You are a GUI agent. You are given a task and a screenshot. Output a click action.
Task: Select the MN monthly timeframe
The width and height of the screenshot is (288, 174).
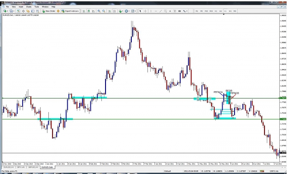(235, 11)
